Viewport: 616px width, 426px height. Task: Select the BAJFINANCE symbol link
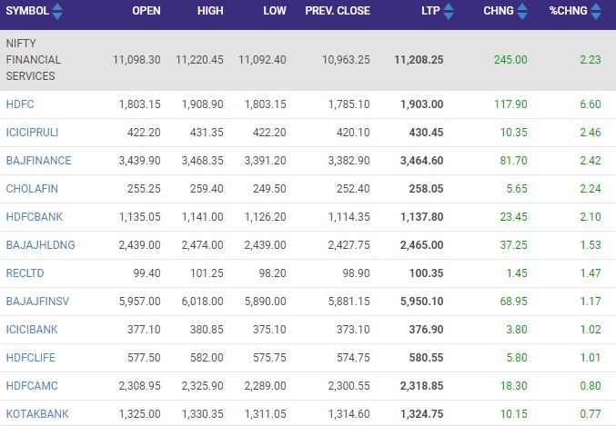(38, 161)
